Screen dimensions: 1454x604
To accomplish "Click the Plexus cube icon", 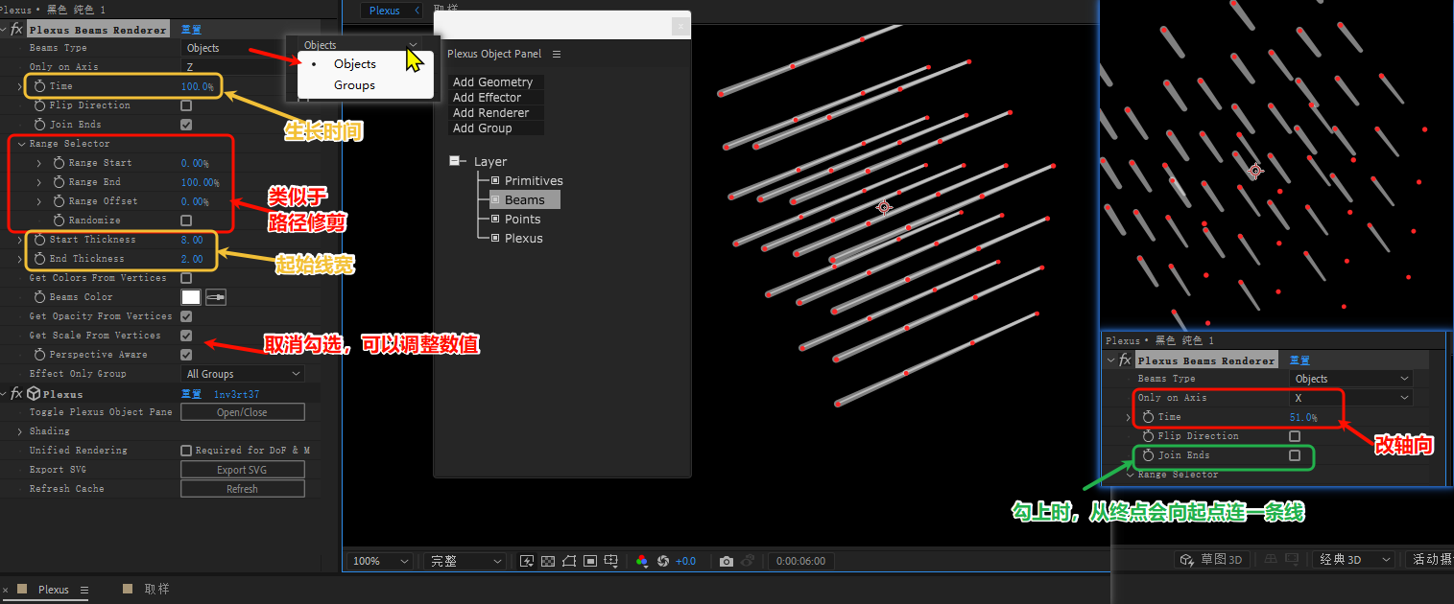I will pos(34,394).
